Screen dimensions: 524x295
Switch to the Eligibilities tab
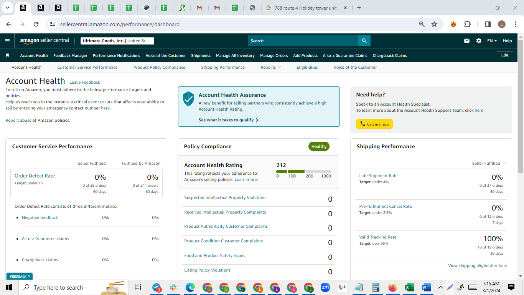[307, 67]
